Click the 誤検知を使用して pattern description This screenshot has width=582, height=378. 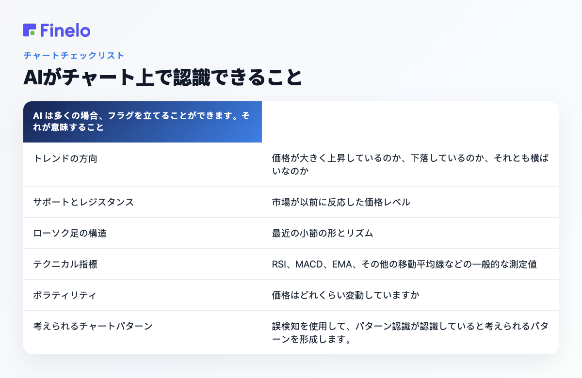click(x=410, y=332)
